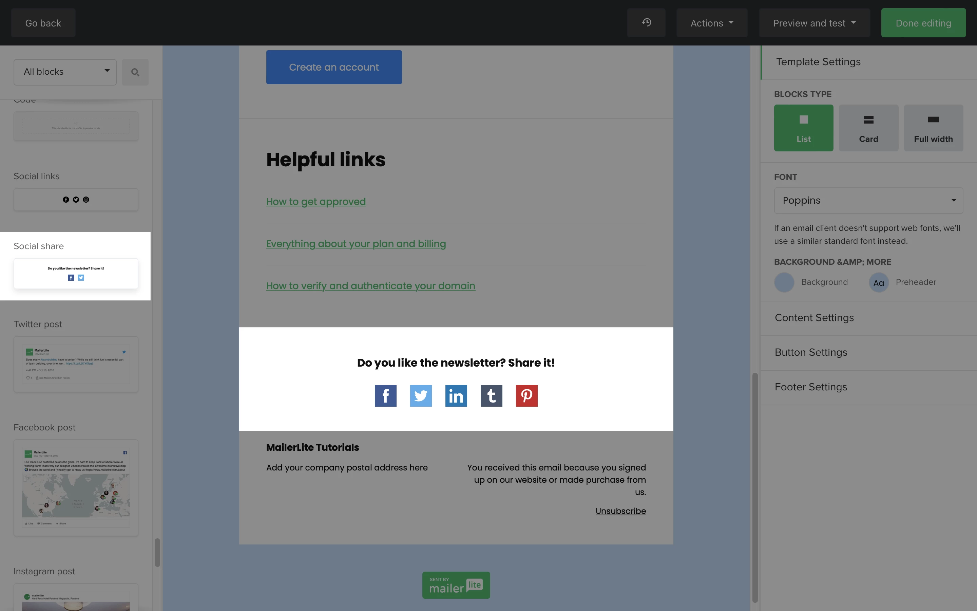977x611 pixels.
Task: Open the All blocks dropdown
Action: (x=65, y=72)
